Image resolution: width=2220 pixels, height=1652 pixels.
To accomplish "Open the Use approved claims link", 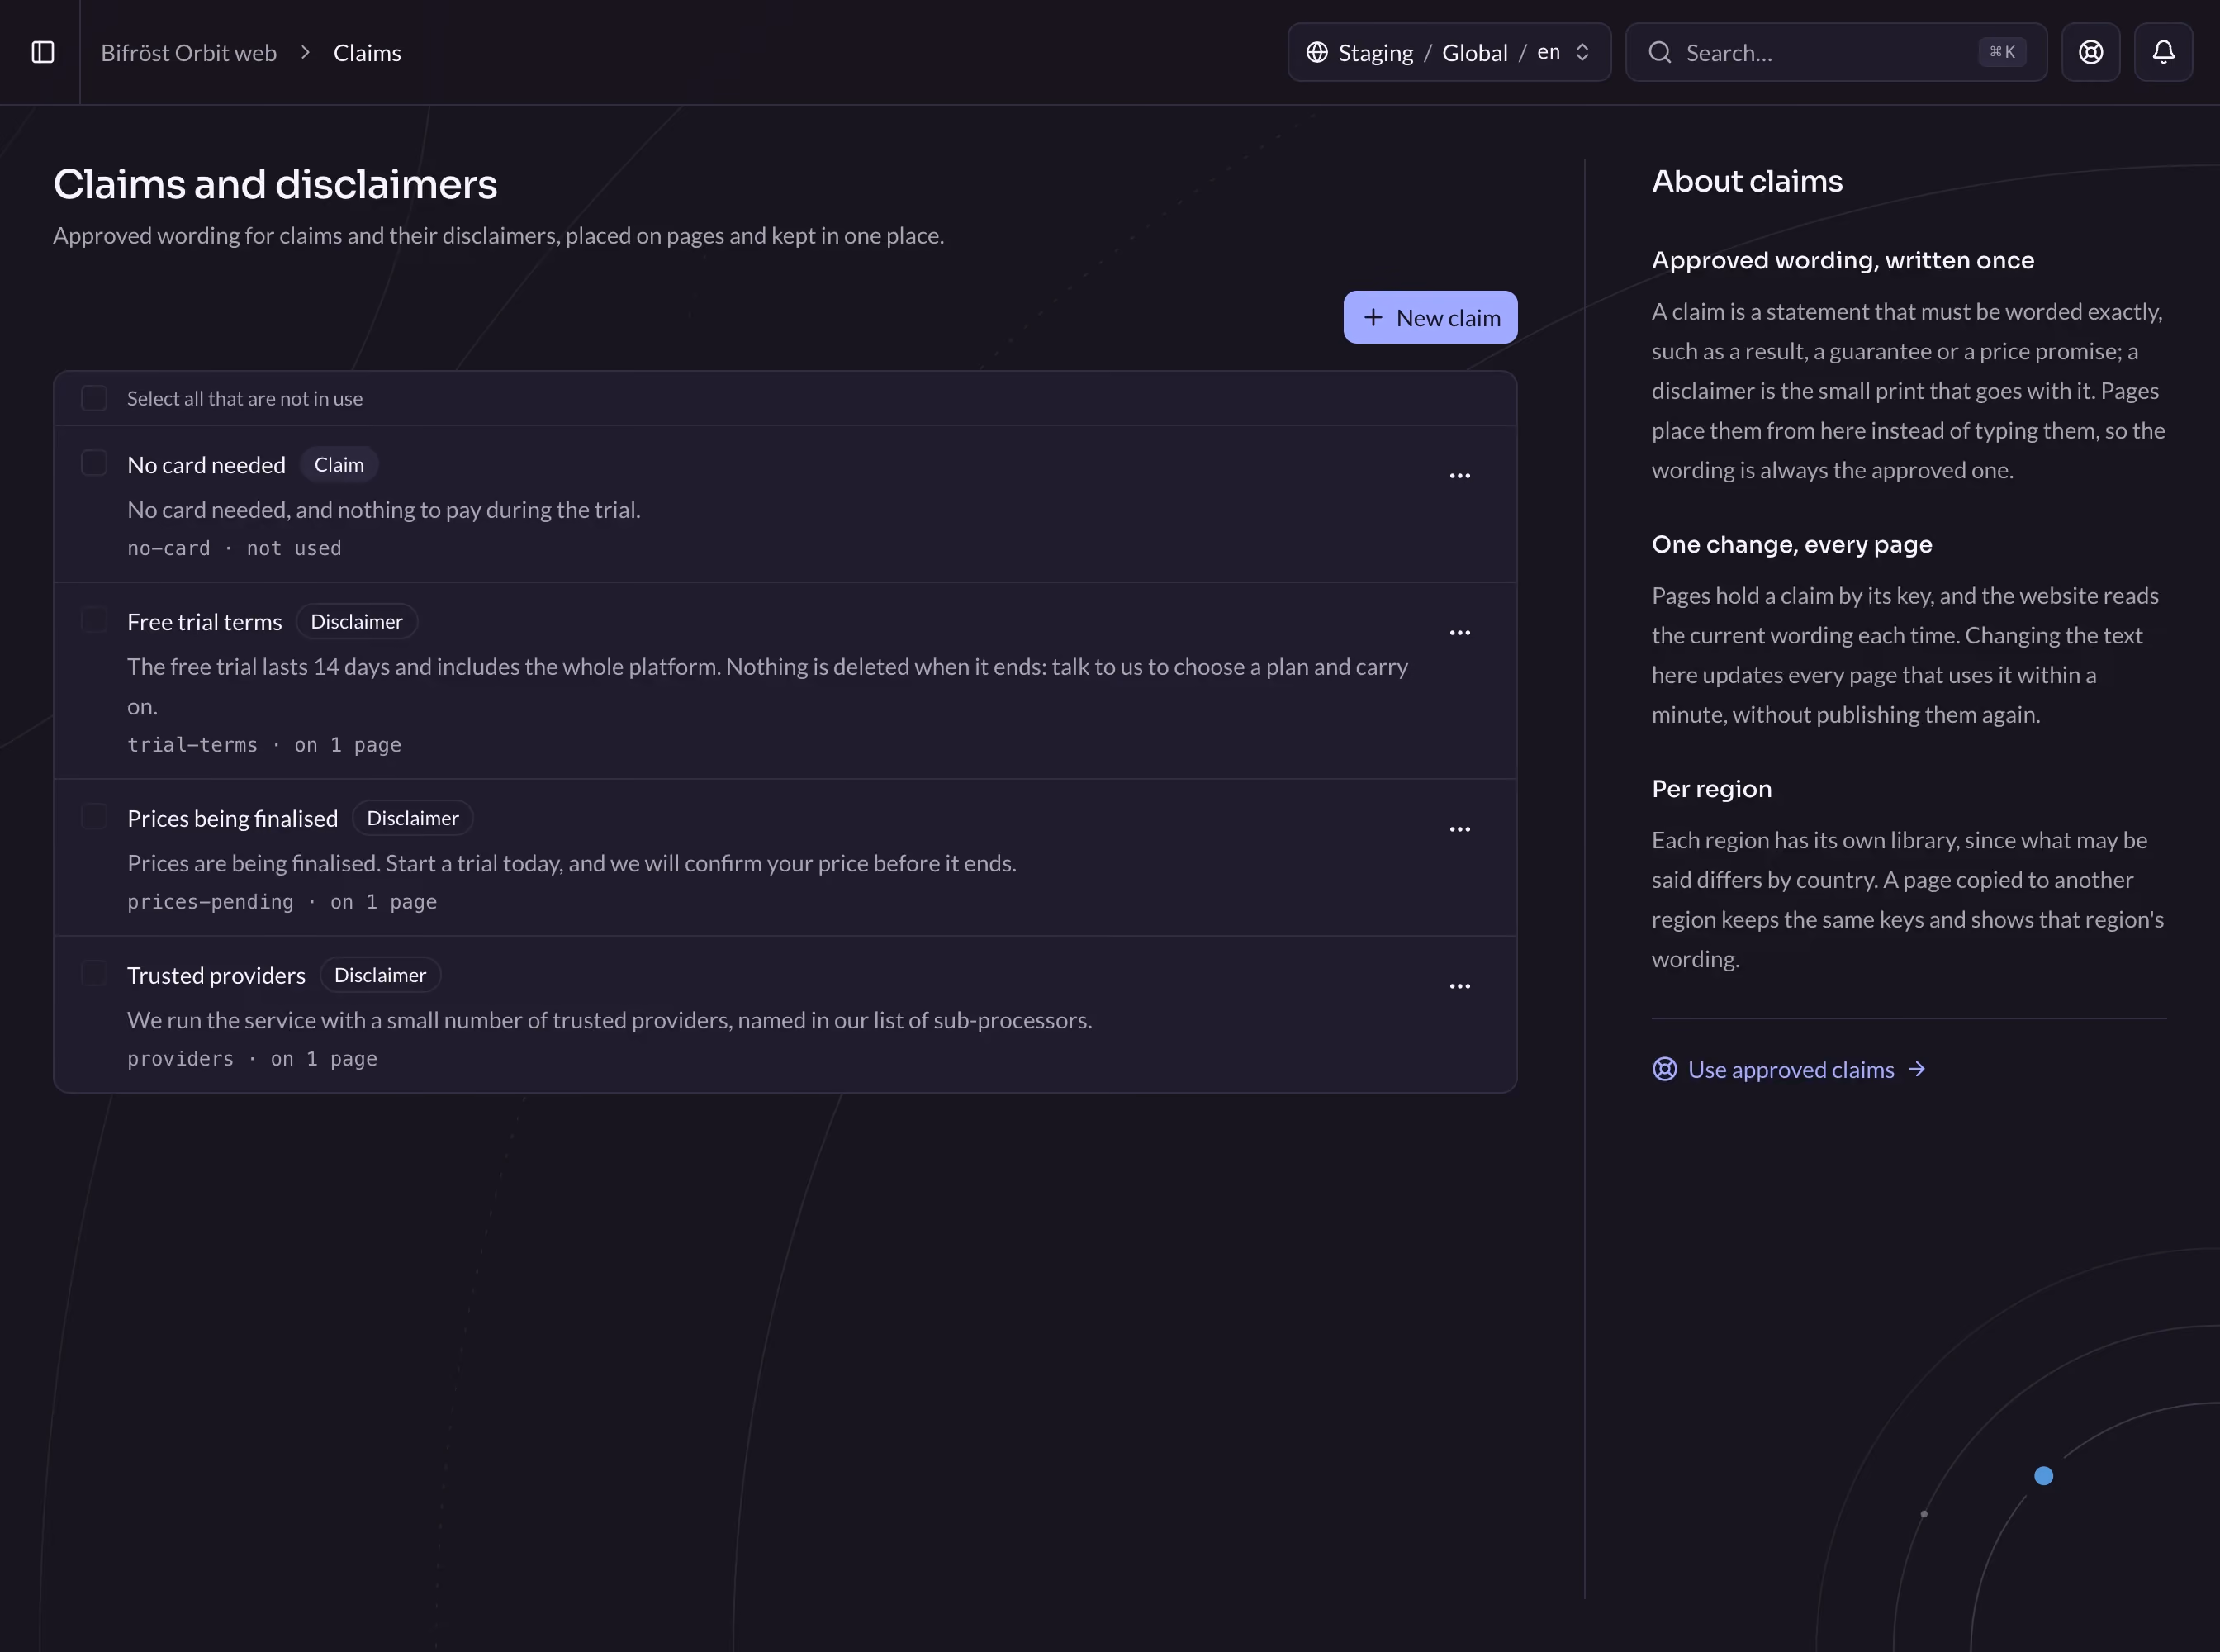I will coord(1789,1070).
